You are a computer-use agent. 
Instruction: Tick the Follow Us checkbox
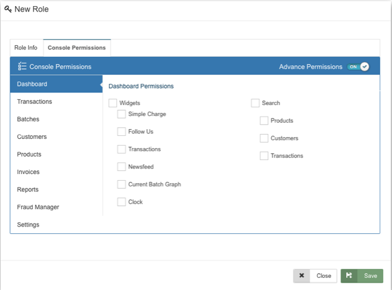pos(121,132)
